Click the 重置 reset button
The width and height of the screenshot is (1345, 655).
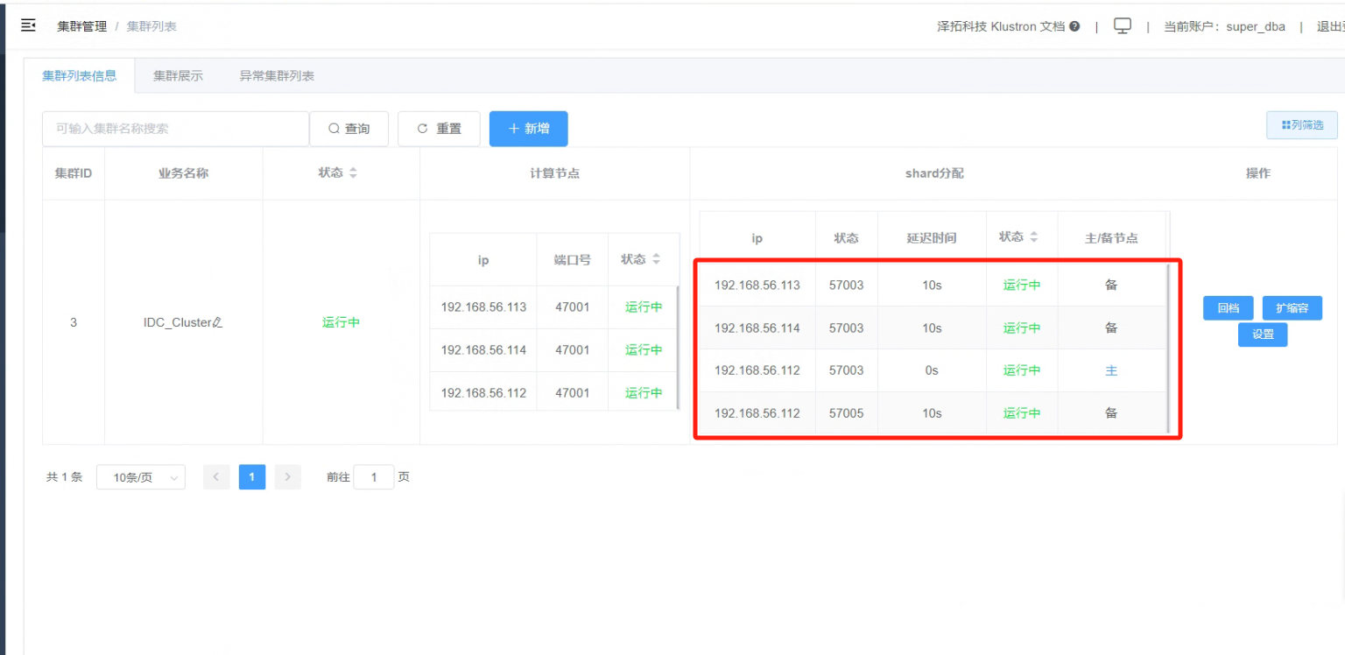[439, 129]
